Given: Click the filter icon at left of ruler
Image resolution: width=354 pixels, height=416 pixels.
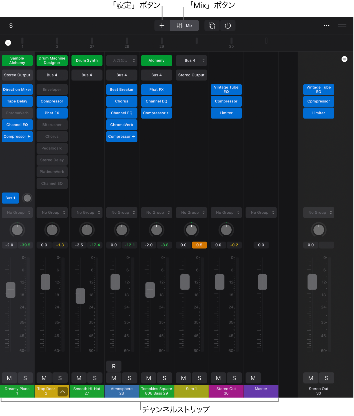Looking at the screenshot, I should point(8,43).
